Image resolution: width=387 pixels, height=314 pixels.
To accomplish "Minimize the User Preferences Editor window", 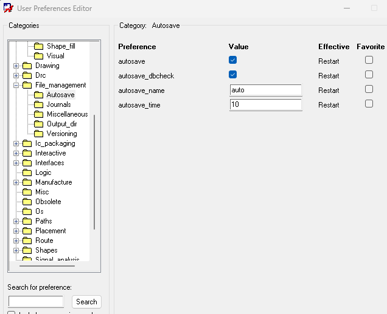I will (347, 8).
